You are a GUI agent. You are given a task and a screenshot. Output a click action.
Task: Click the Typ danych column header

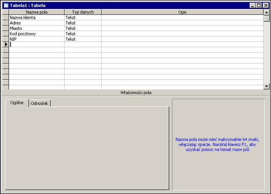click(x=83, y=12)
